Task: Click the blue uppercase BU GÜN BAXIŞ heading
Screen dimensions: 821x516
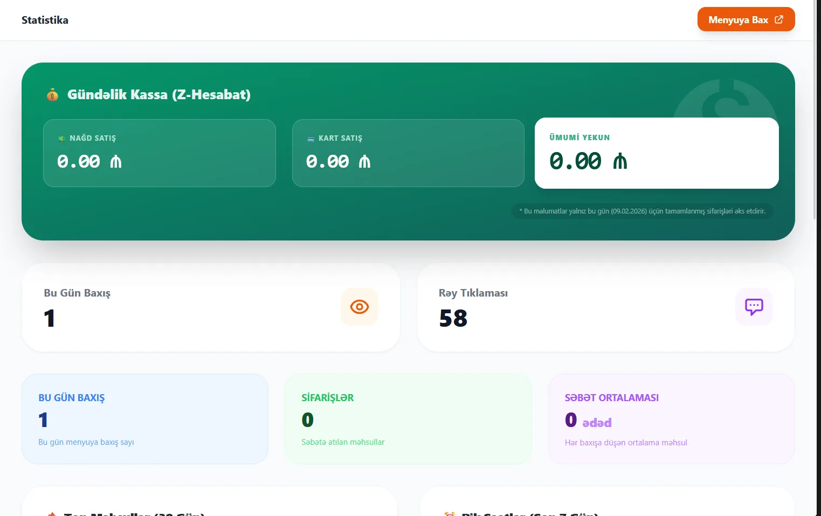Action: pyautogui.click(x=72, y=398)
